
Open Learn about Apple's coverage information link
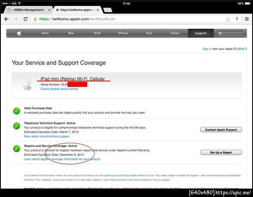pos(62,159)
